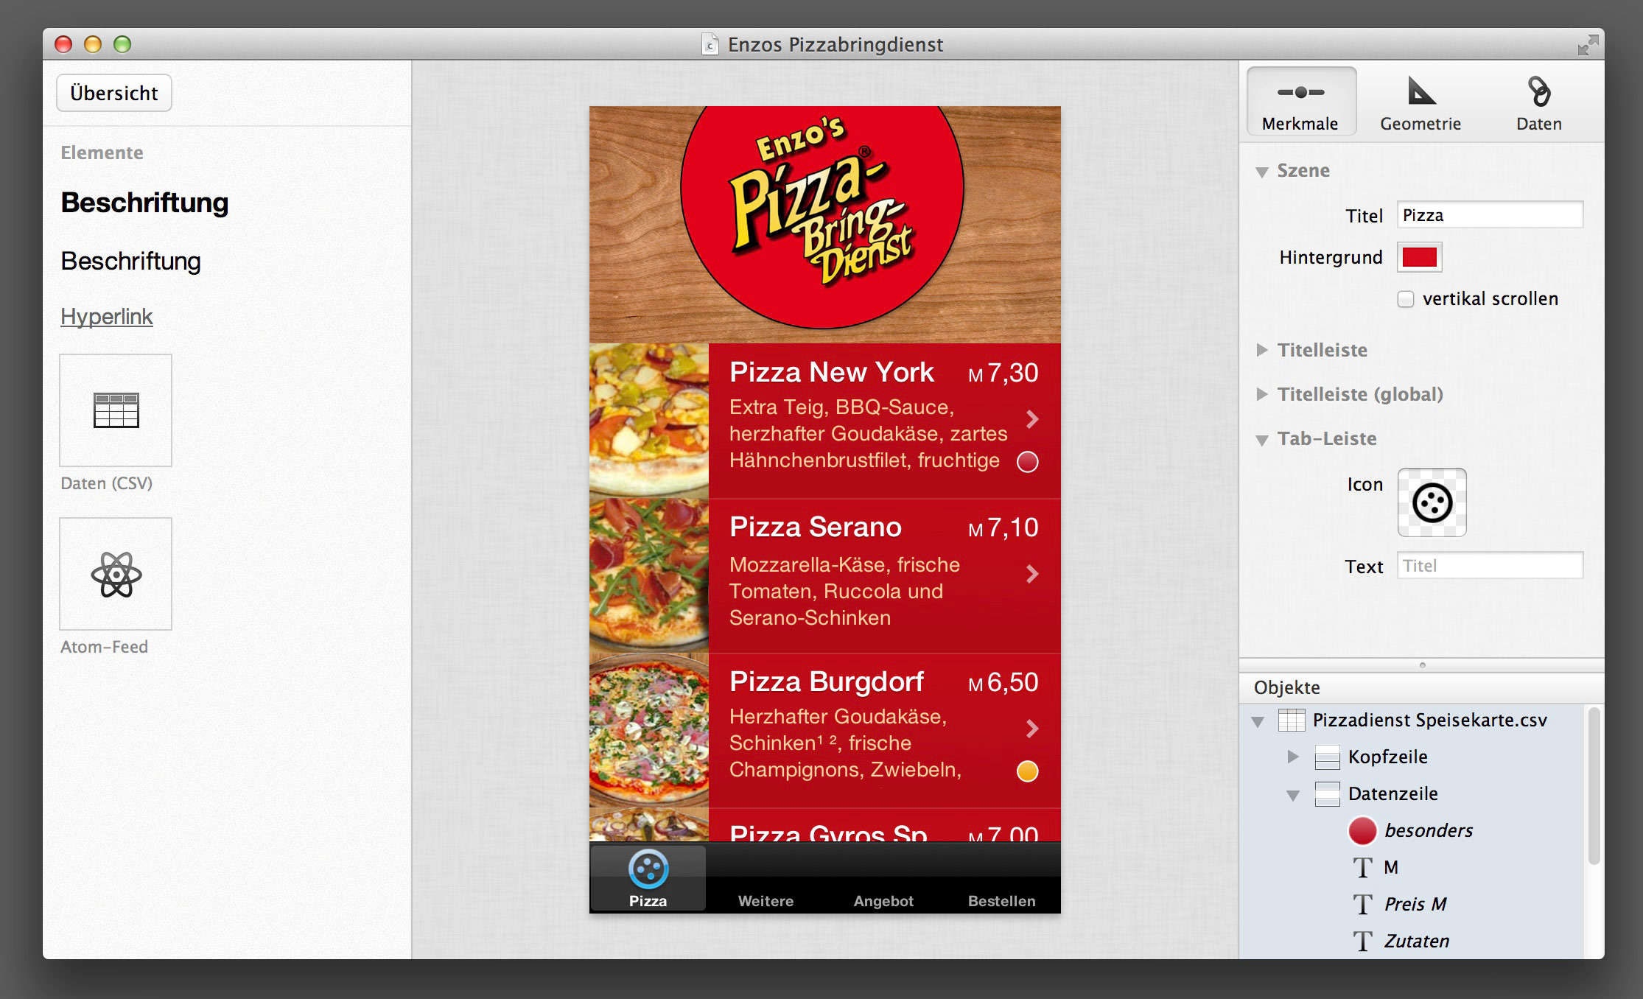Click the document icon in the title bar
This screenshot has height=999, width=1643.
tap(710, 44)
